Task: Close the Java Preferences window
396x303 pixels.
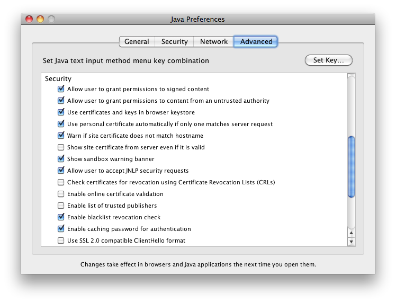Action: 29,19
